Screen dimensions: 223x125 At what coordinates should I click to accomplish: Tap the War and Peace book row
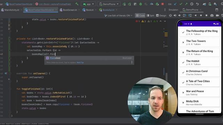click(200, 93)
